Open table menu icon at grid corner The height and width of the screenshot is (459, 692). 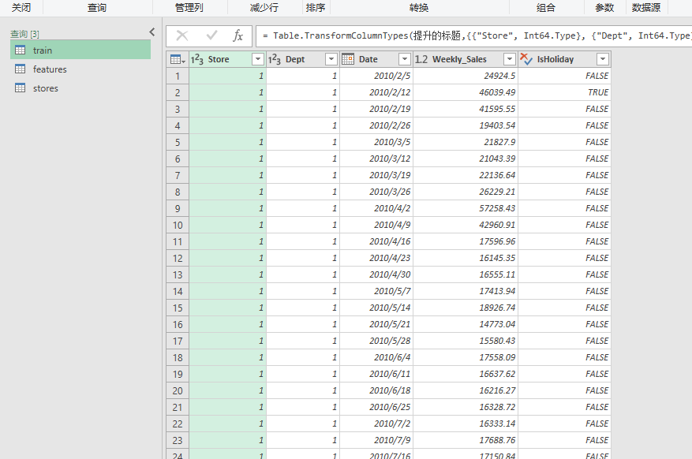pyautogui.click(x=178, y=59)
